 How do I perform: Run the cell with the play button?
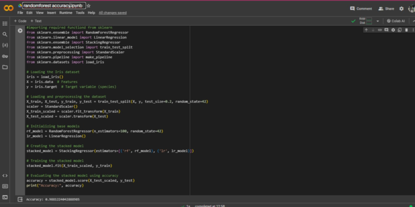20,31
